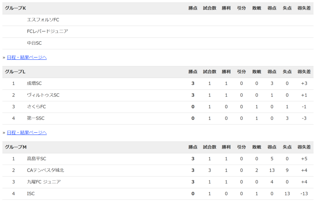Image resolution: width=315 pixels, height=202 pixels.
Task: Select the 九曜FC ジュニア team name
Action: [x=44, y=182]
